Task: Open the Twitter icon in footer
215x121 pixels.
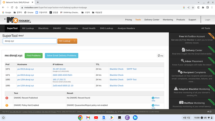Action: tap(208, 112)
